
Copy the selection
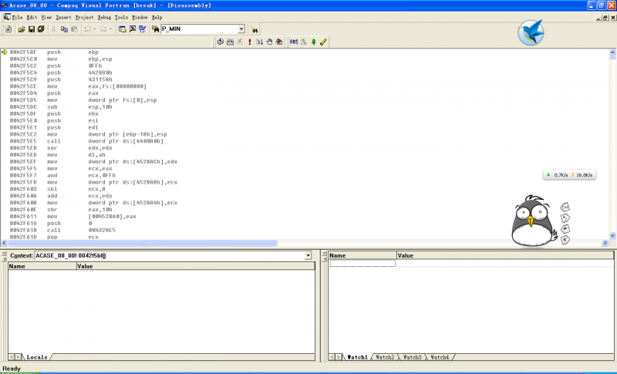tap(64, 29)
